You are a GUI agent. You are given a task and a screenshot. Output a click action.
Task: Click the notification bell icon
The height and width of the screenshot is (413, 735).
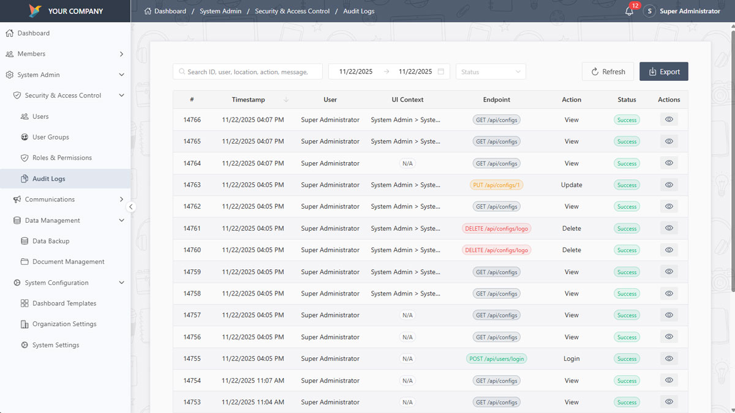pos(629,11)
